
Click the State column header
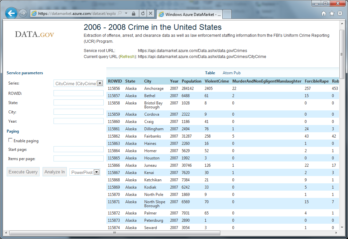click(x=130, y=81)
